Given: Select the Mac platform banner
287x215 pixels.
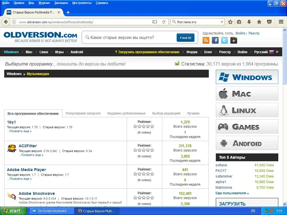Looking at the screenshot, I should pos(247,94).
